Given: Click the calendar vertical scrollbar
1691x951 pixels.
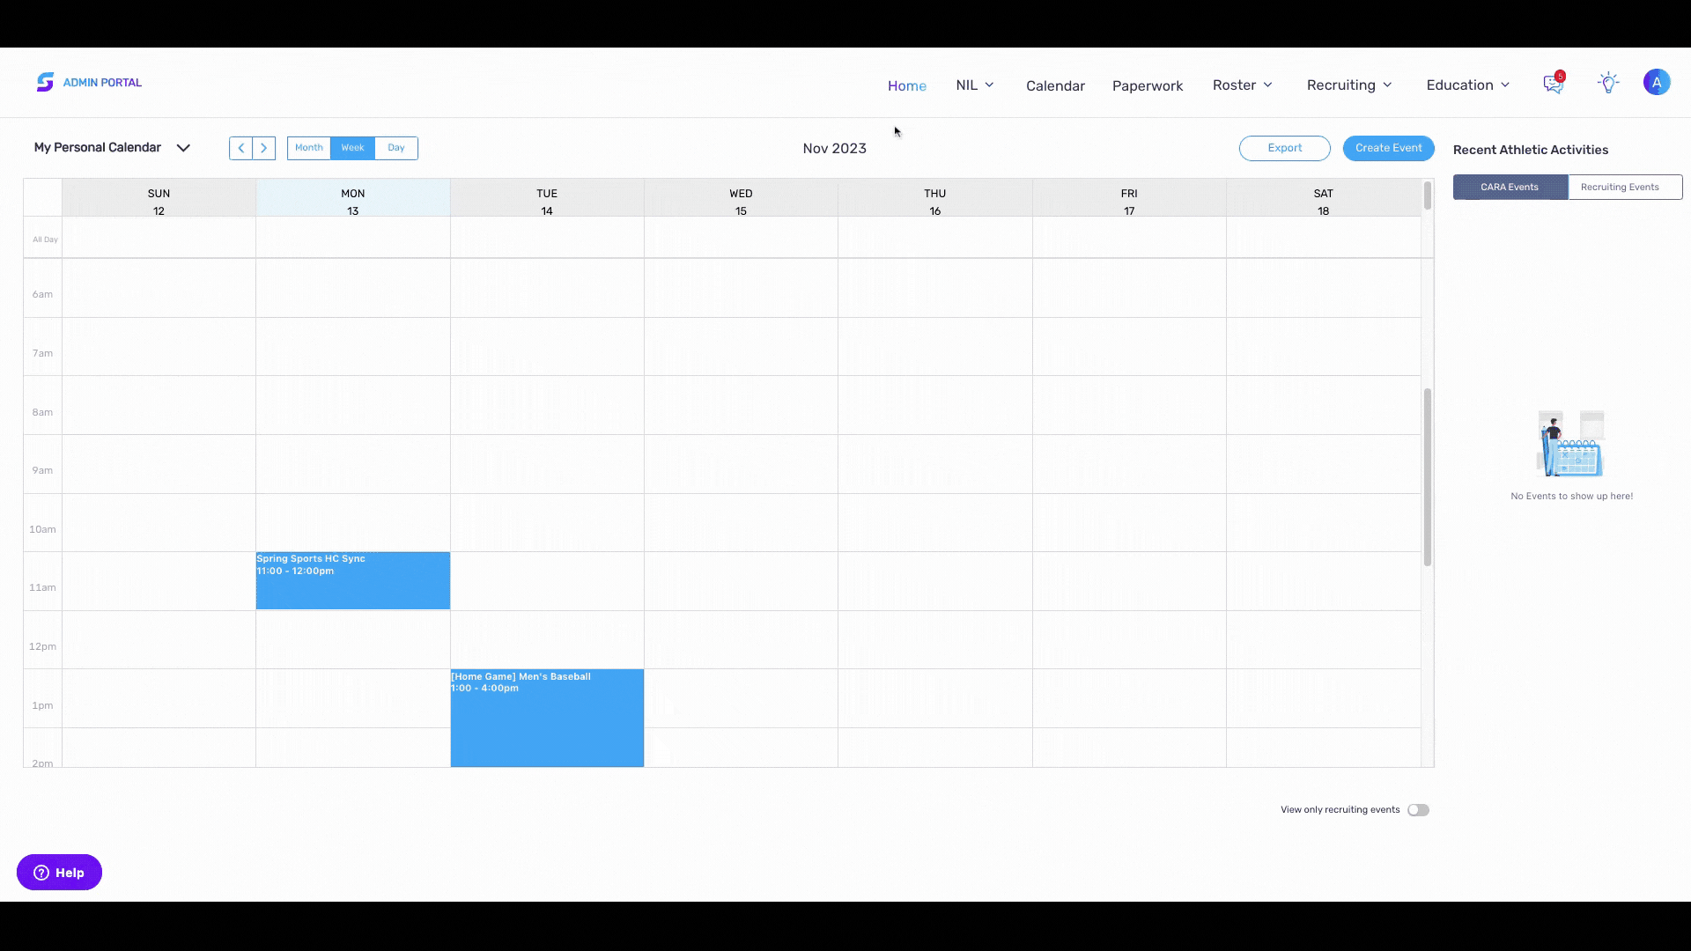Looking at the screenshot, I should 1428,477.
